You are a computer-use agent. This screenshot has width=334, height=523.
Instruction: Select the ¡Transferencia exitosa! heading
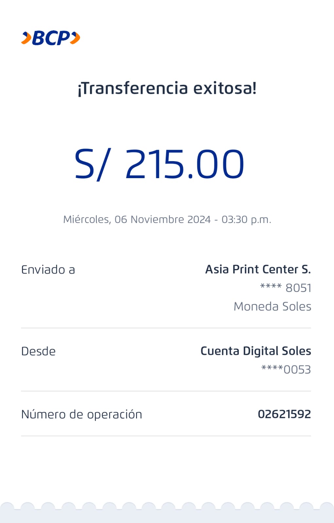(167, 88)
